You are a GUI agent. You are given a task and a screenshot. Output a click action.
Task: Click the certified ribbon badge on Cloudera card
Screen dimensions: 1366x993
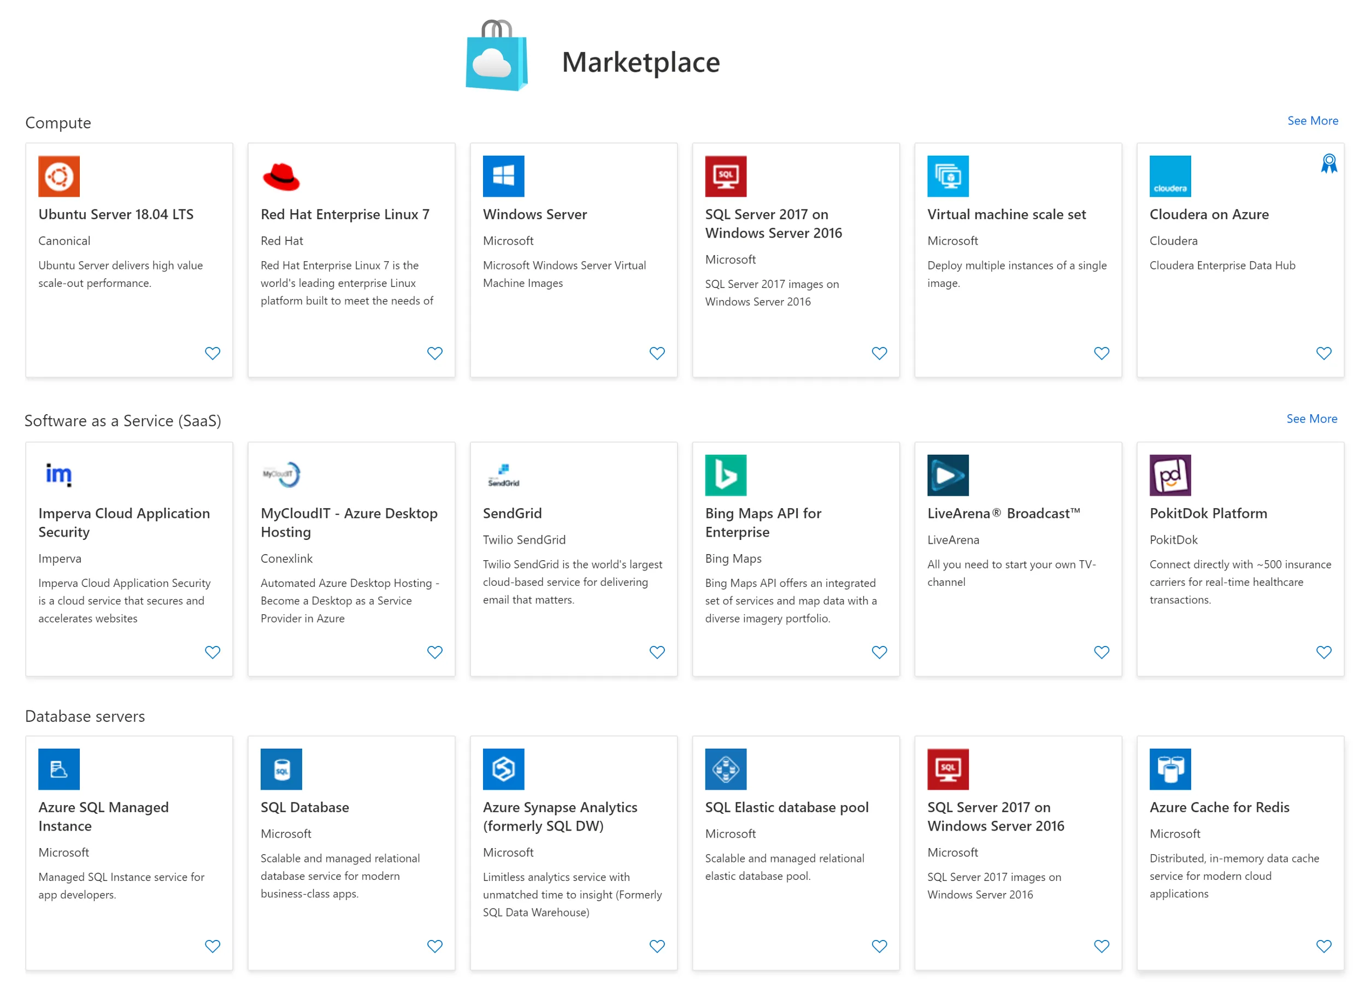click(x=1329, y=164)
